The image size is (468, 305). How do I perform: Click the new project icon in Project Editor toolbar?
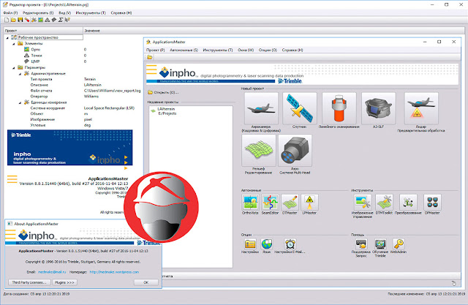click(7, 20)
